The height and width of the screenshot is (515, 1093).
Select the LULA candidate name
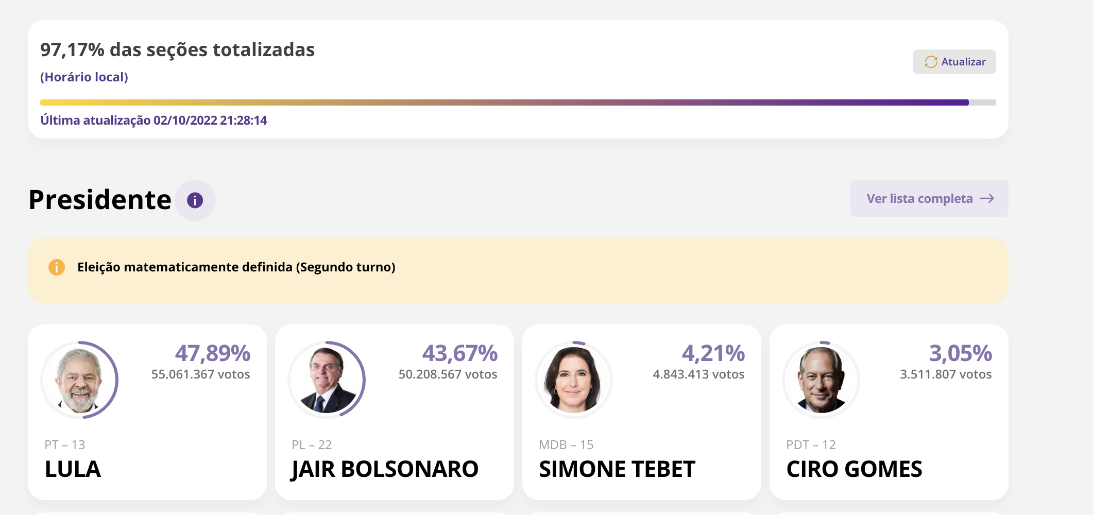73,469
